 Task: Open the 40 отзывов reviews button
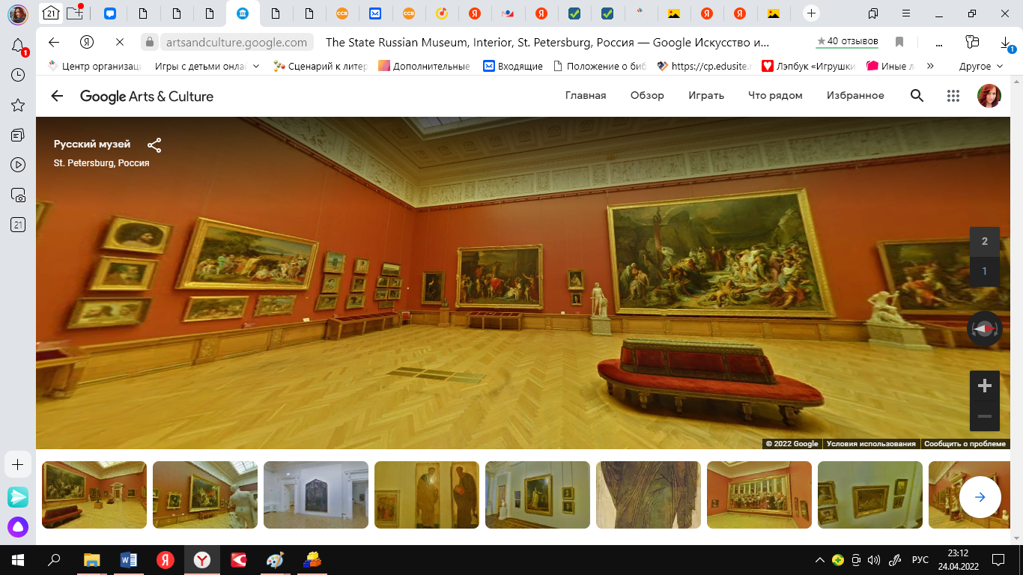pos(848,41)
